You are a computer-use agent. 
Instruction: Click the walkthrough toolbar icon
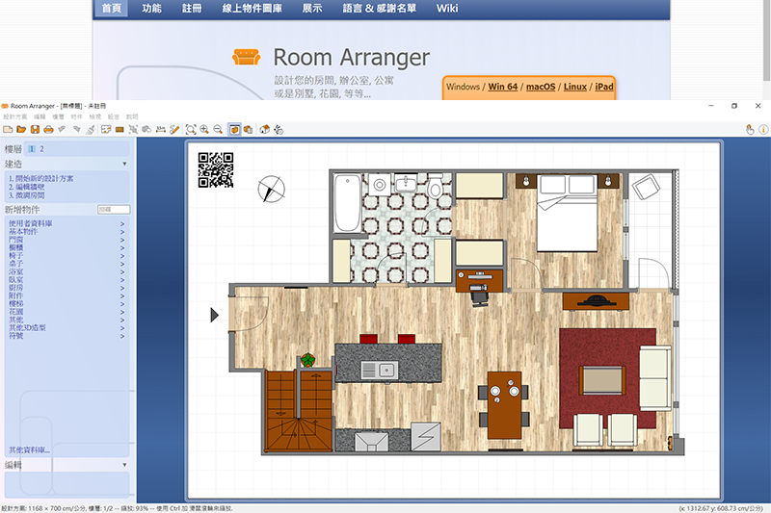pos(279,130)
